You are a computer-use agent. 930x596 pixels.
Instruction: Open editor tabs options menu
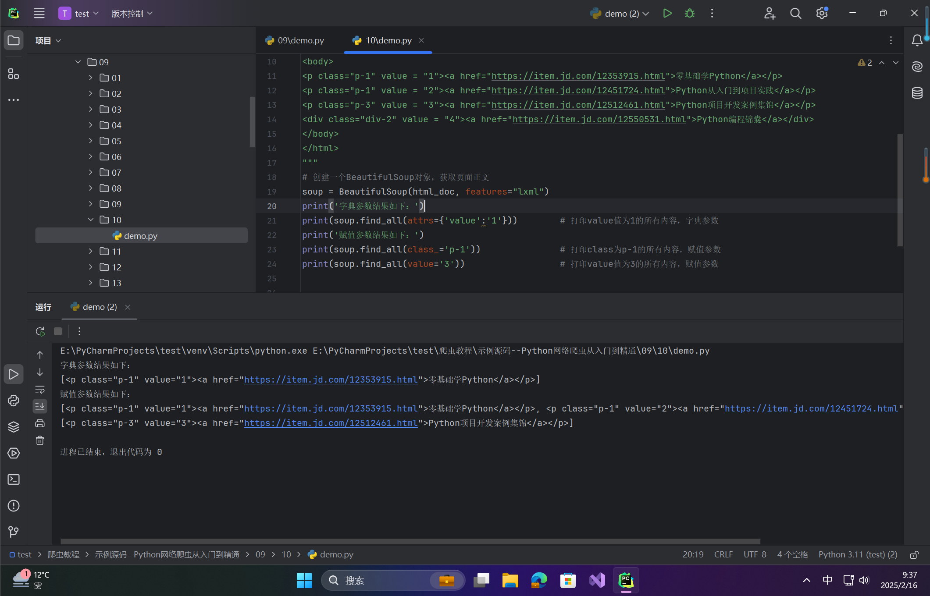point(891,40)
